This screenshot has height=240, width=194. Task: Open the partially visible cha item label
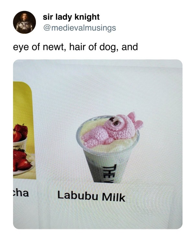21,193
